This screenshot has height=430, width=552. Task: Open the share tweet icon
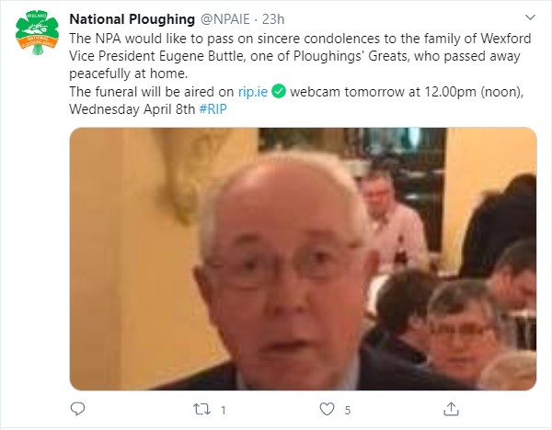(451, 409)
